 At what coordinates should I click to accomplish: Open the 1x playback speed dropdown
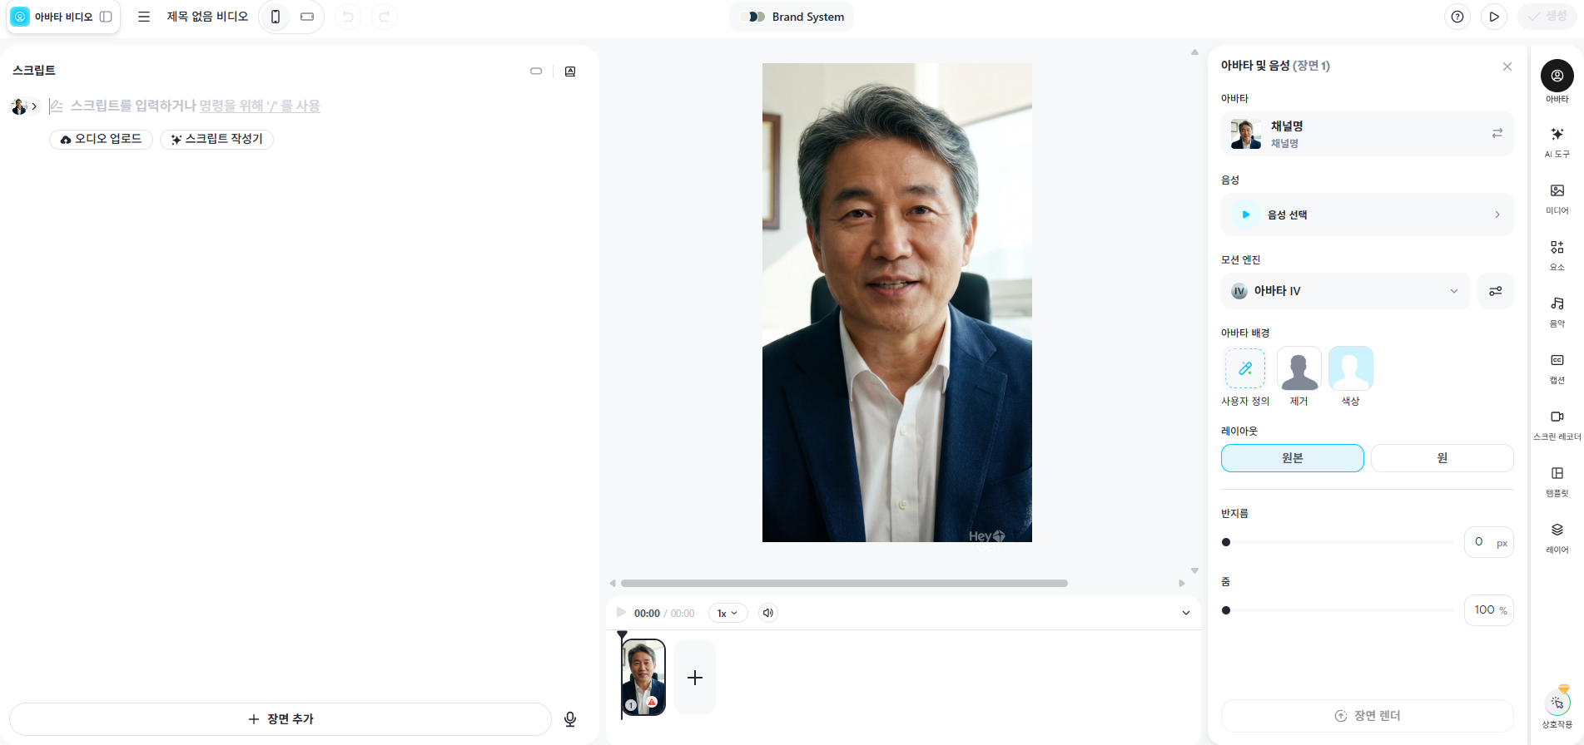pyautogui.click(x=727, y=613)
